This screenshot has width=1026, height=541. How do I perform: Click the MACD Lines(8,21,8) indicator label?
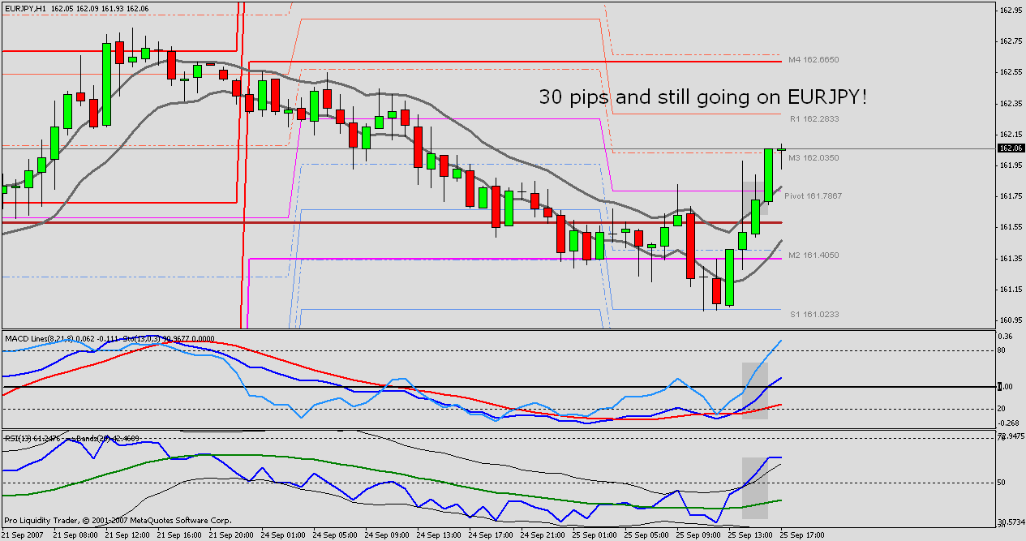[x=39, y=337]
